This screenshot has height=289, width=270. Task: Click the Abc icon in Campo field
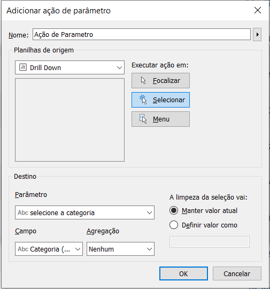click(x=23, y=249)
